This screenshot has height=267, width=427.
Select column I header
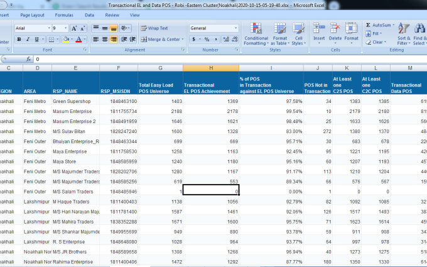[x=271, y=68]
